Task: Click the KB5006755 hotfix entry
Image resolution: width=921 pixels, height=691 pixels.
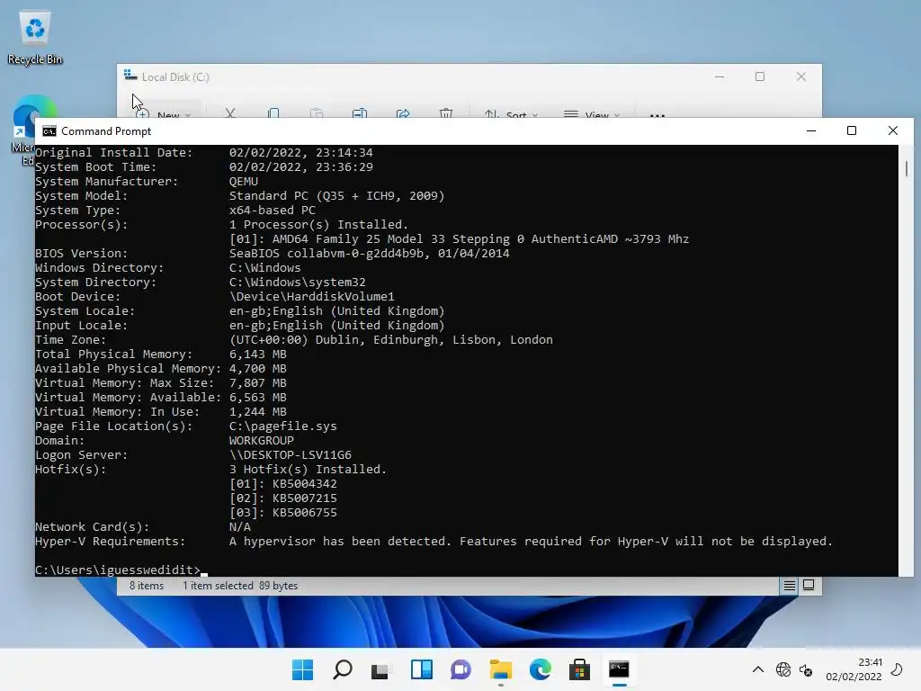Action: pyautogui.click(x=304, y=512)
